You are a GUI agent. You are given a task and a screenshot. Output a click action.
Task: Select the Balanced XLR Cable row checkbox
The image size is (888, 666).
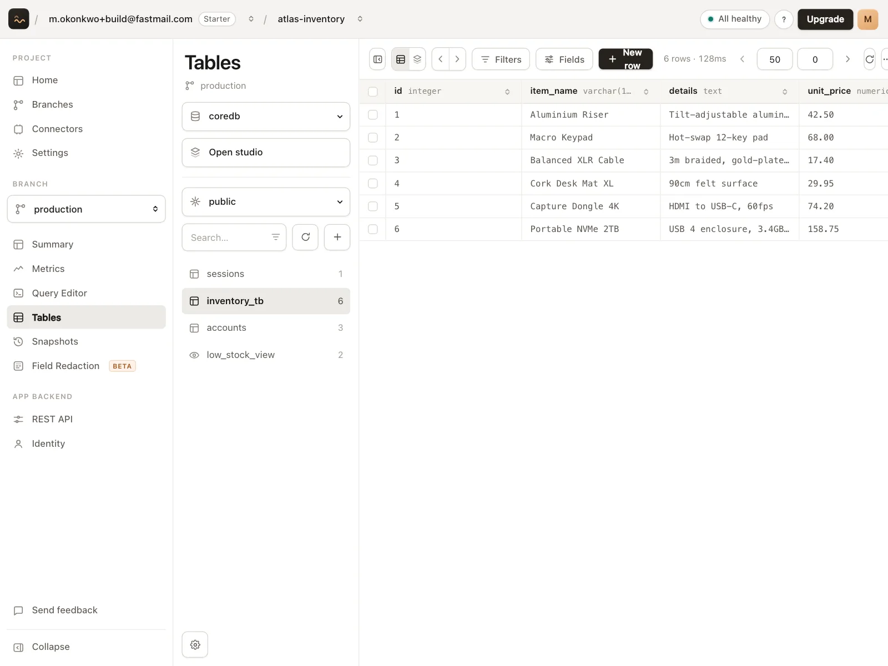pyautogui.click(x=373, y=160)
